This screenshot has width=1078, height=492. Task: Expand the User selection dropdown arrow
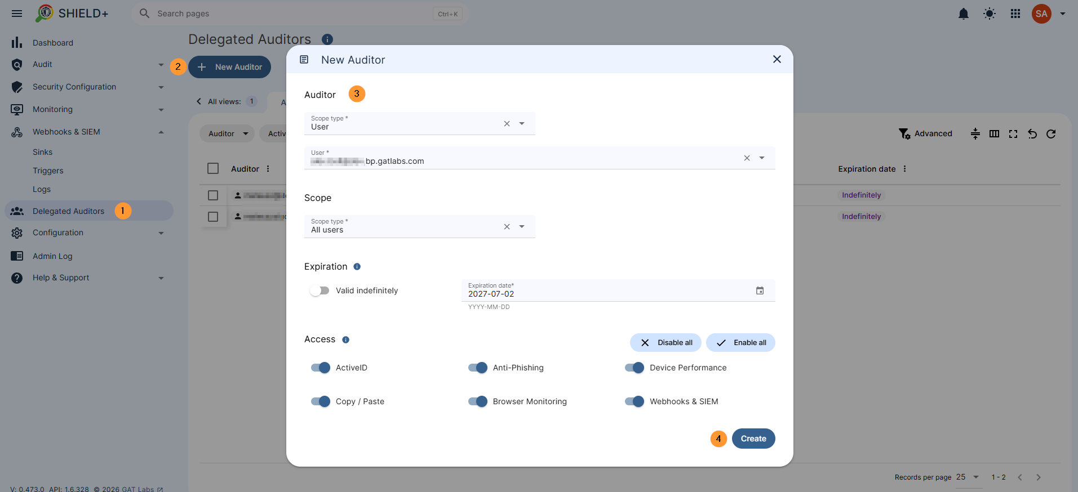762,158
